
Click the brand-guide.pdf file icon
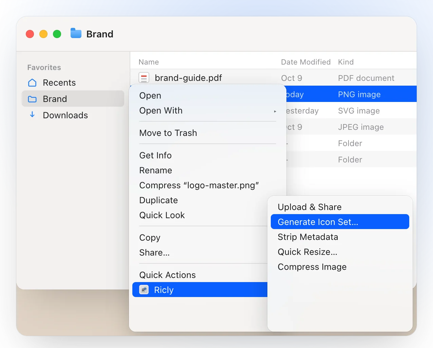(144, 78)
